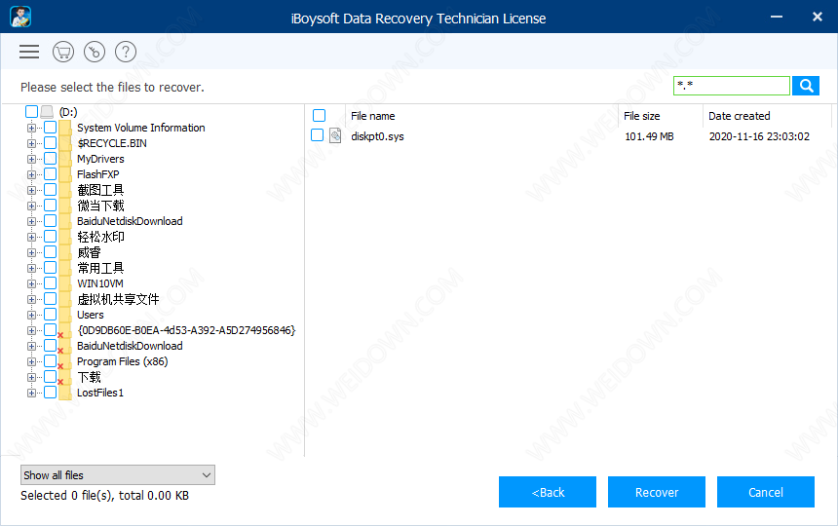The width and height of the screenshot is (838, 526).
Task: Check the D: drive checkbox
Action: click(31, 111)
